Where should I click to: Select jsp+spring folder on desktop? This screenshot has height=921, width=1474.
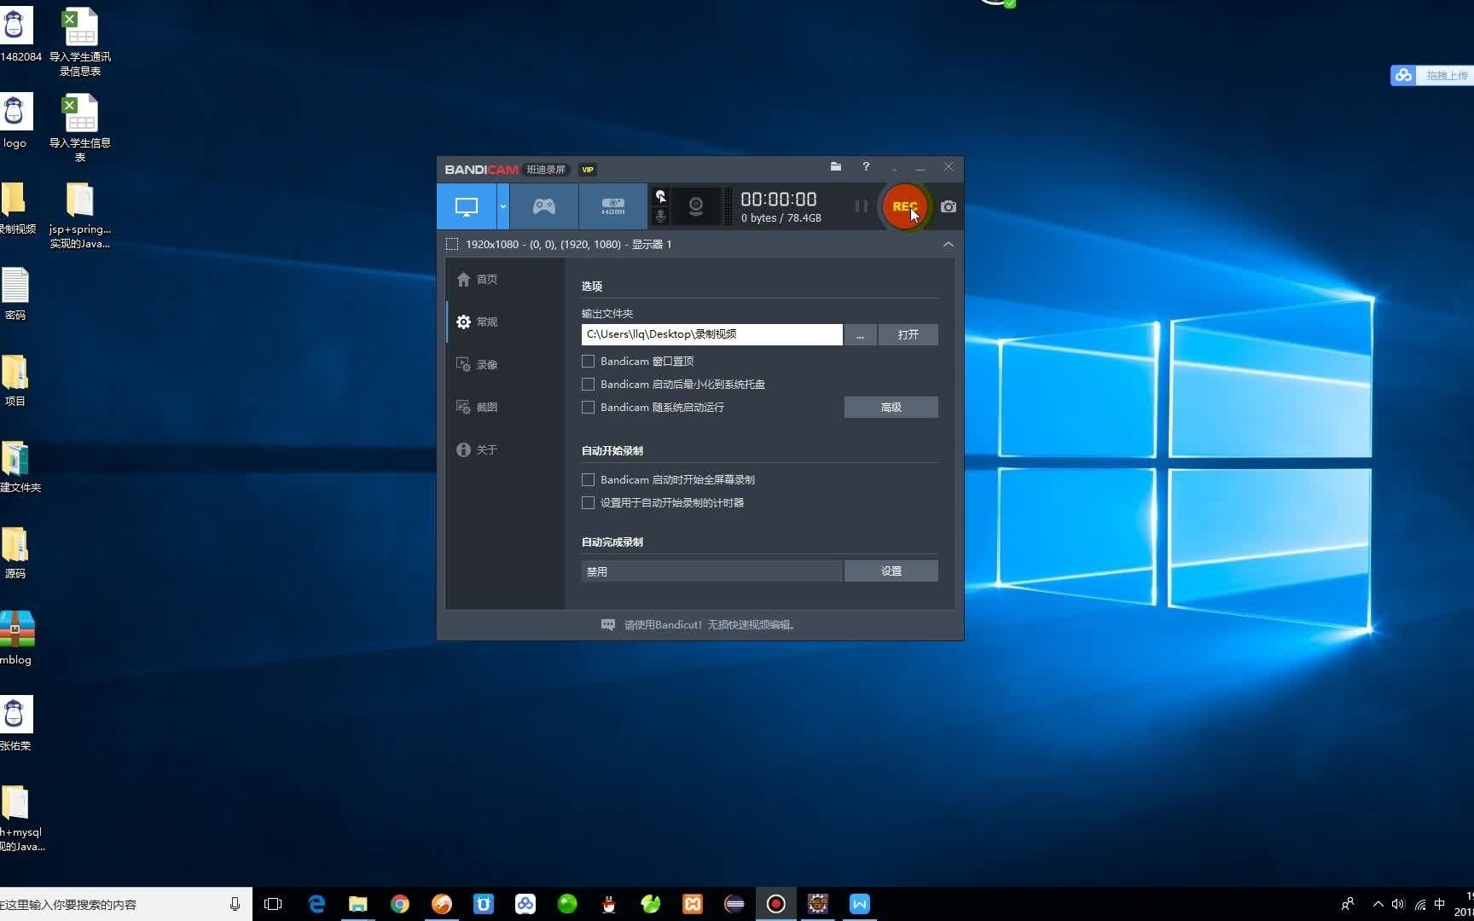pyautogui.click(x=80, y=215)
